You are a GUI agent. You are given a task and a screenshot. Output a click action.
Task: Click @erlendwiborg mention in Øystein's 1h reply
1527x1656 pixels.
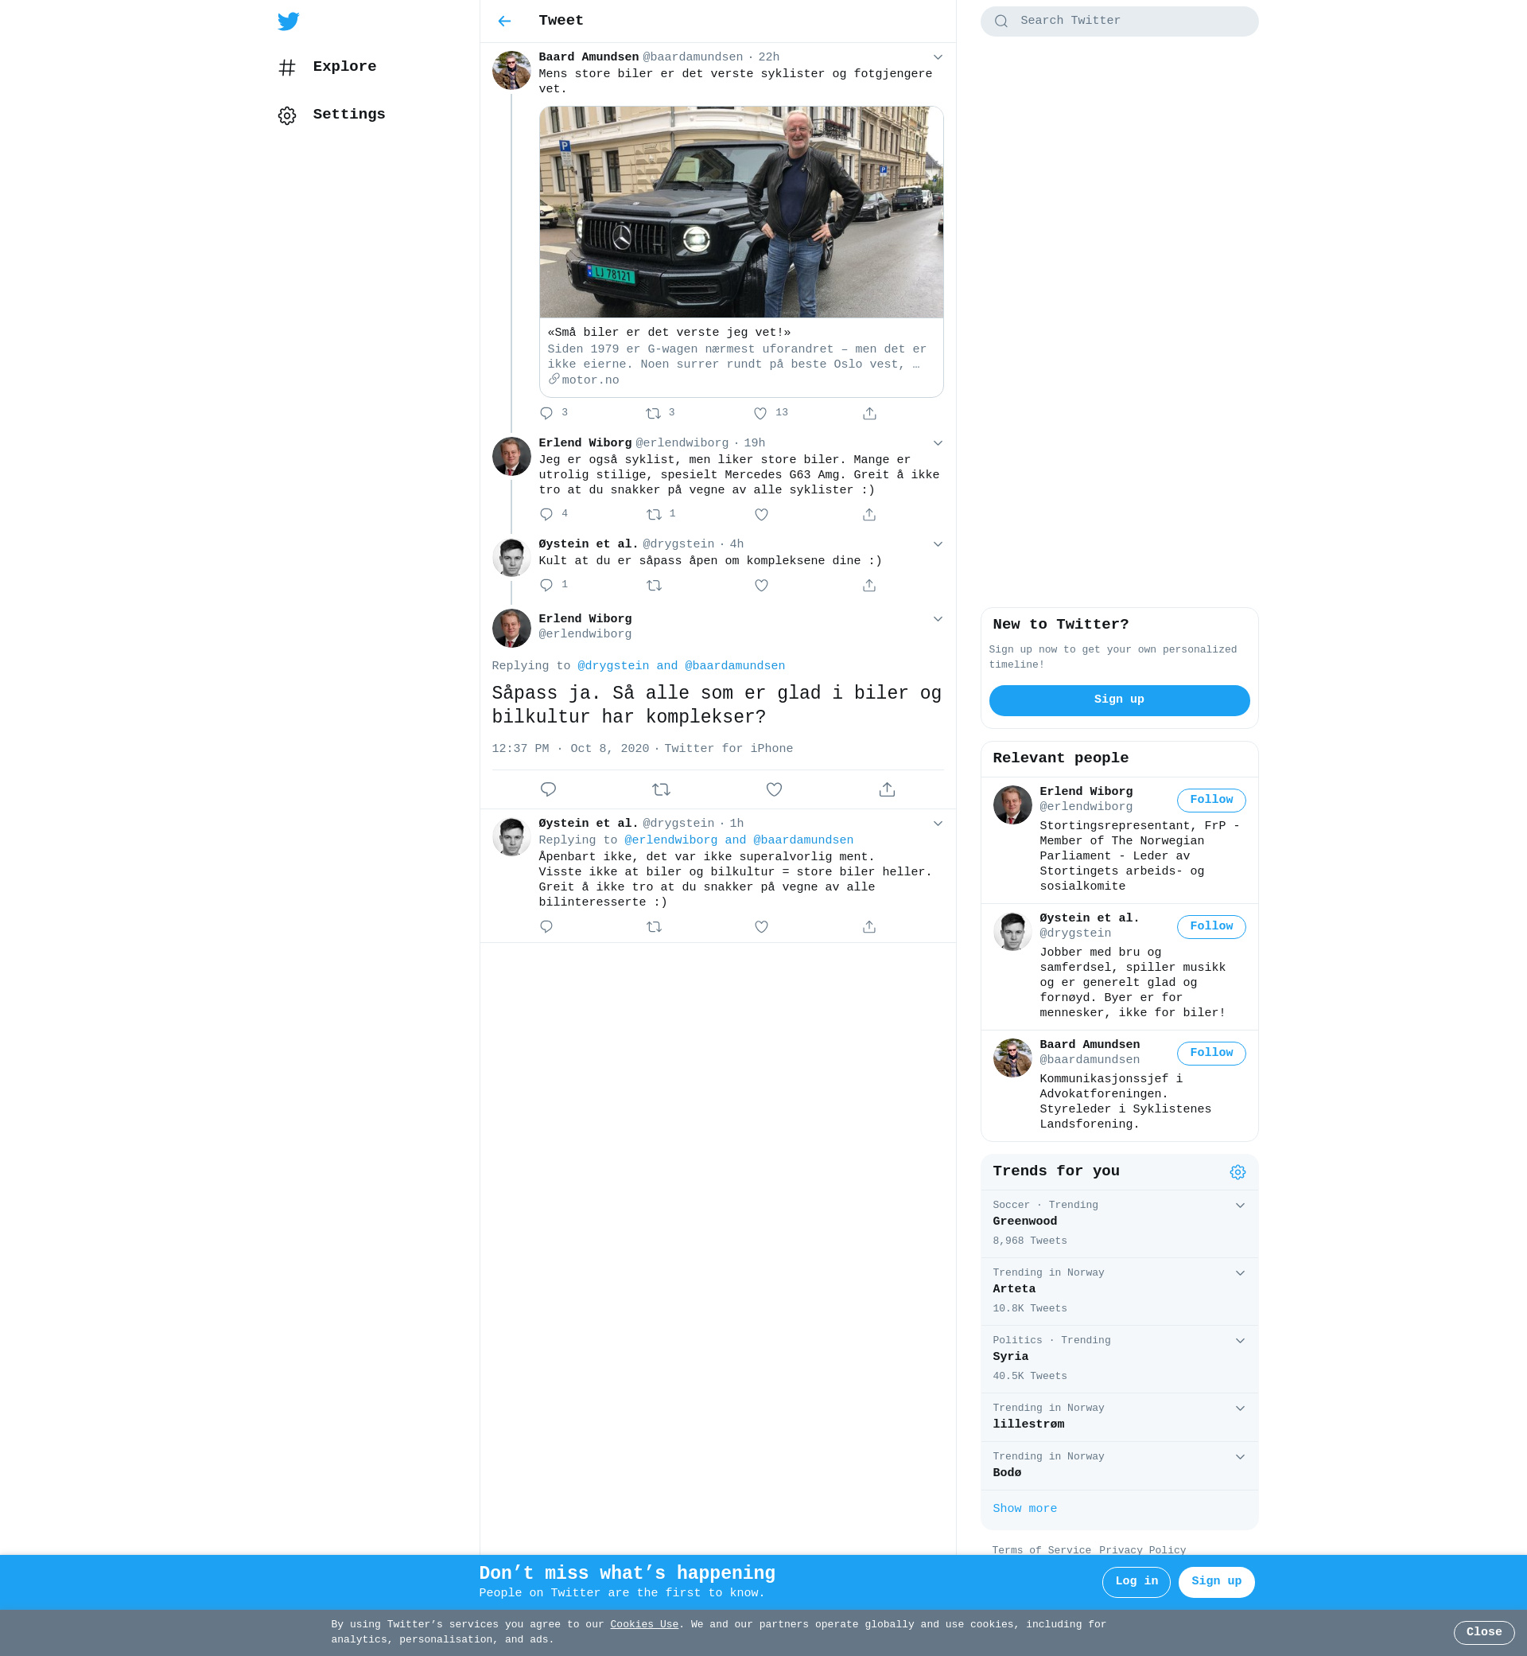671,841
